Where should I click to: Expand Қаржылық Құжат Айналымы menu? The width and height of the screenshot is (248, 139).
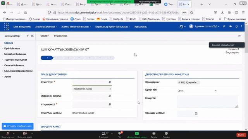[x=113, y=27]
